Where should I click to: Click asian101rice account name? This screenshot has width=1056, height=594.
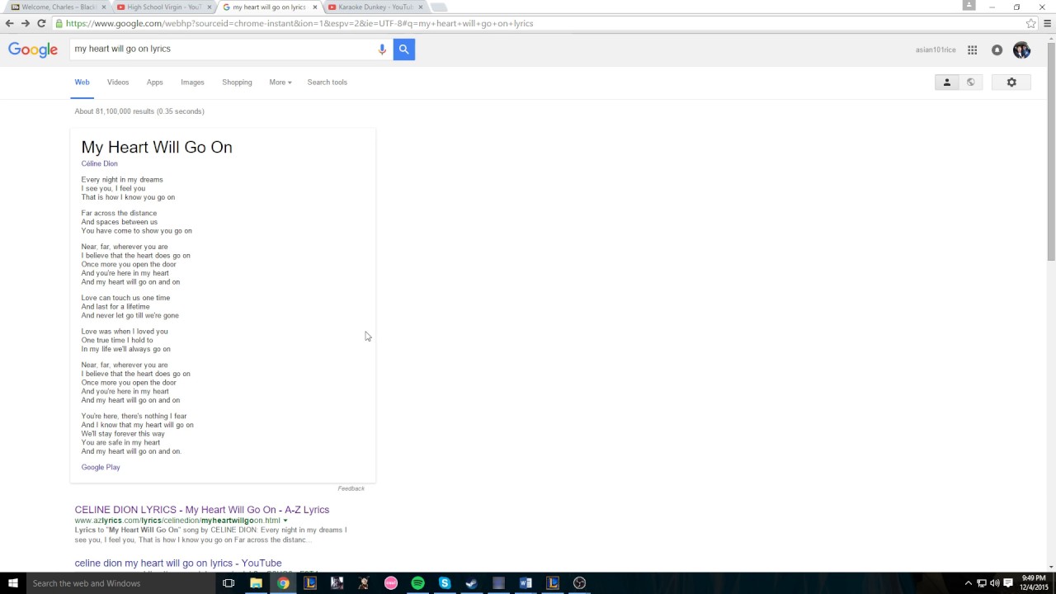[x=936, y=50]
